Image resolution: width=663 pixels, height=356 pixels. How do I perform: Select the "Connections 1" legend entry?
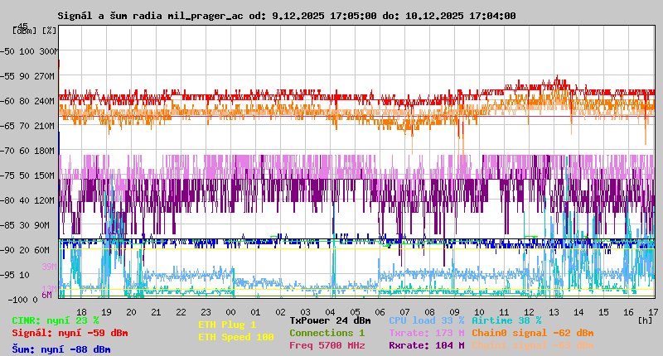[327, 333]
